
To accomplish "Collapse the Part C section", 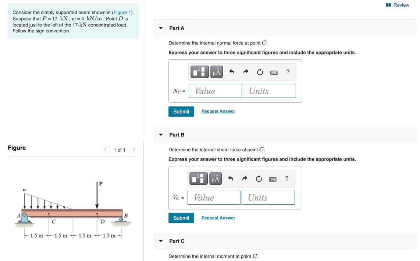I will (x=161, y=241).
